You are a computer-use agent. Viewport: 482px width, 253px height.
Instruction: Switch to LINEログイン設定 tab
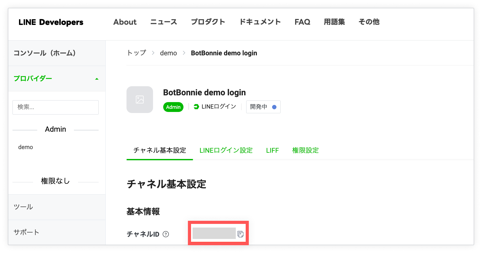click(x=226, y=150)
